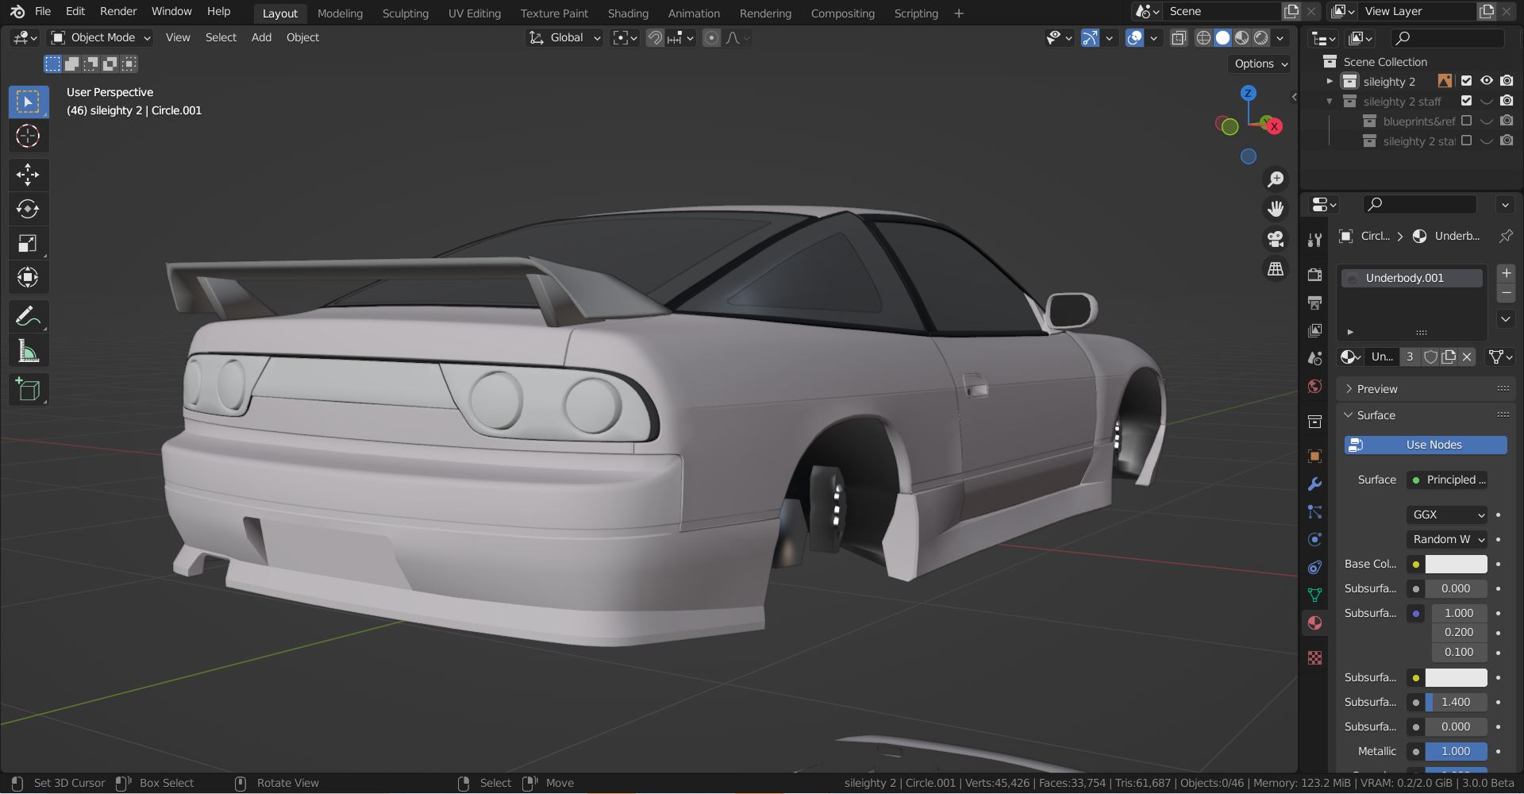The height and width of the screenshot is (794, 1524).
Task: Hide sileighty 2 collection in viewport
Action: 1487,81
